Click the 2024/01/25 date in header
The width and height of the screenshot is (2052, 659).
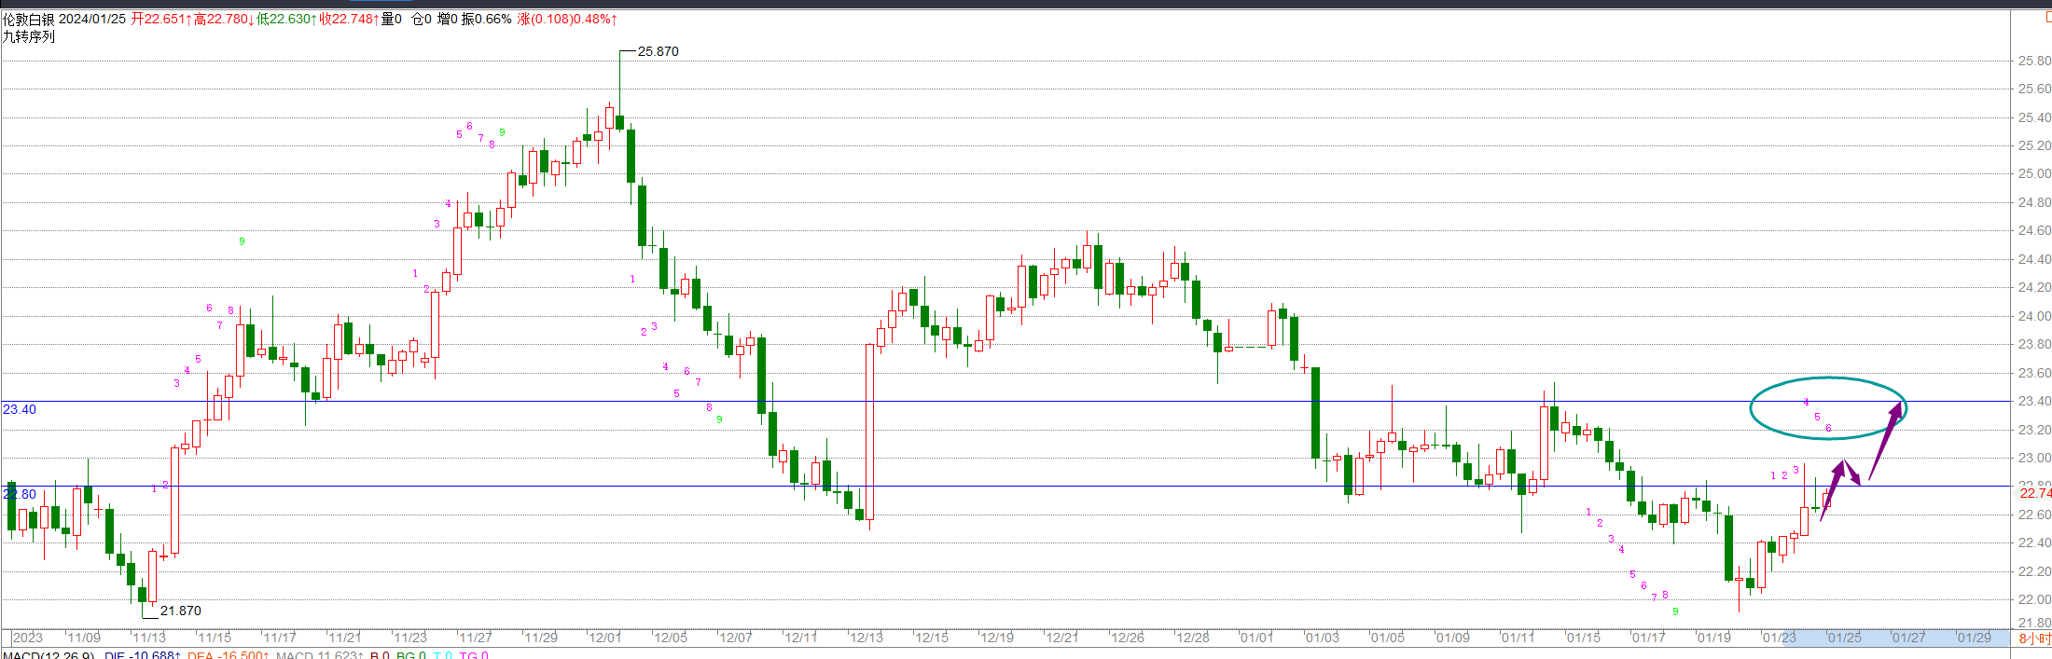tap(92, 19)
